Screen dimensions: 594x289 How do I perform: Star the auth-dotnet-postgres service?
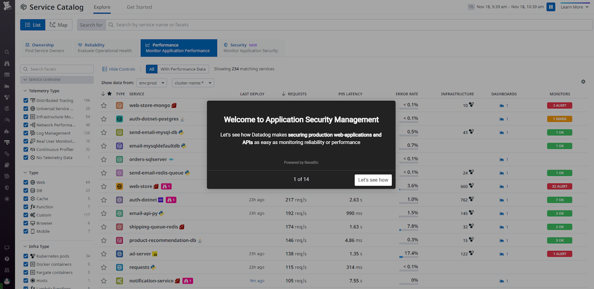104,119
